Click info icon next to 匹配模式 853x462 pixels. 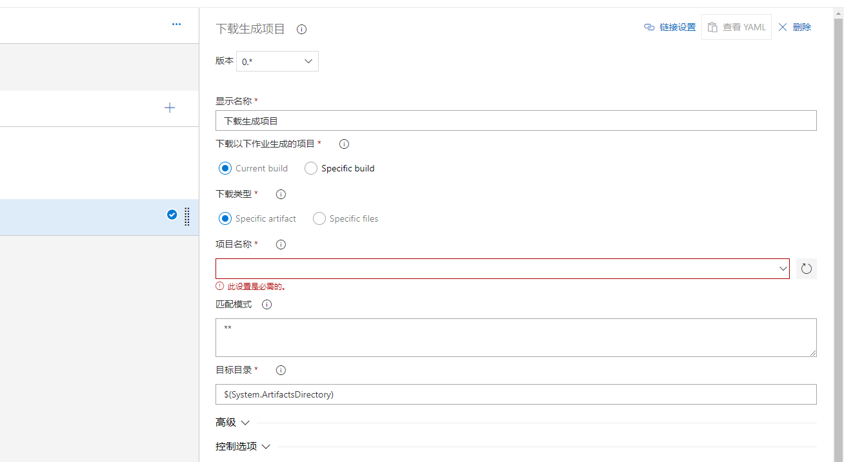pos(266,305)
